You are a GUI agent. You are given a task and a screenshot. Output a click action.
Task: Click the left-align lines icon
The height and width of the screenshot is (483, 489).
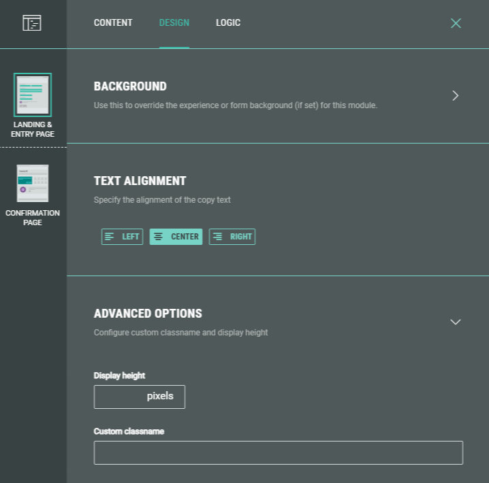[x=110, y=237]
